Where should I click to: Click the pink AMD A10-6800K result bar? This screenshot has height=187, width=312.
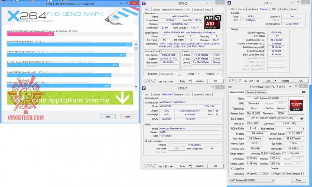pyautogui.click(x=30, y=34)
